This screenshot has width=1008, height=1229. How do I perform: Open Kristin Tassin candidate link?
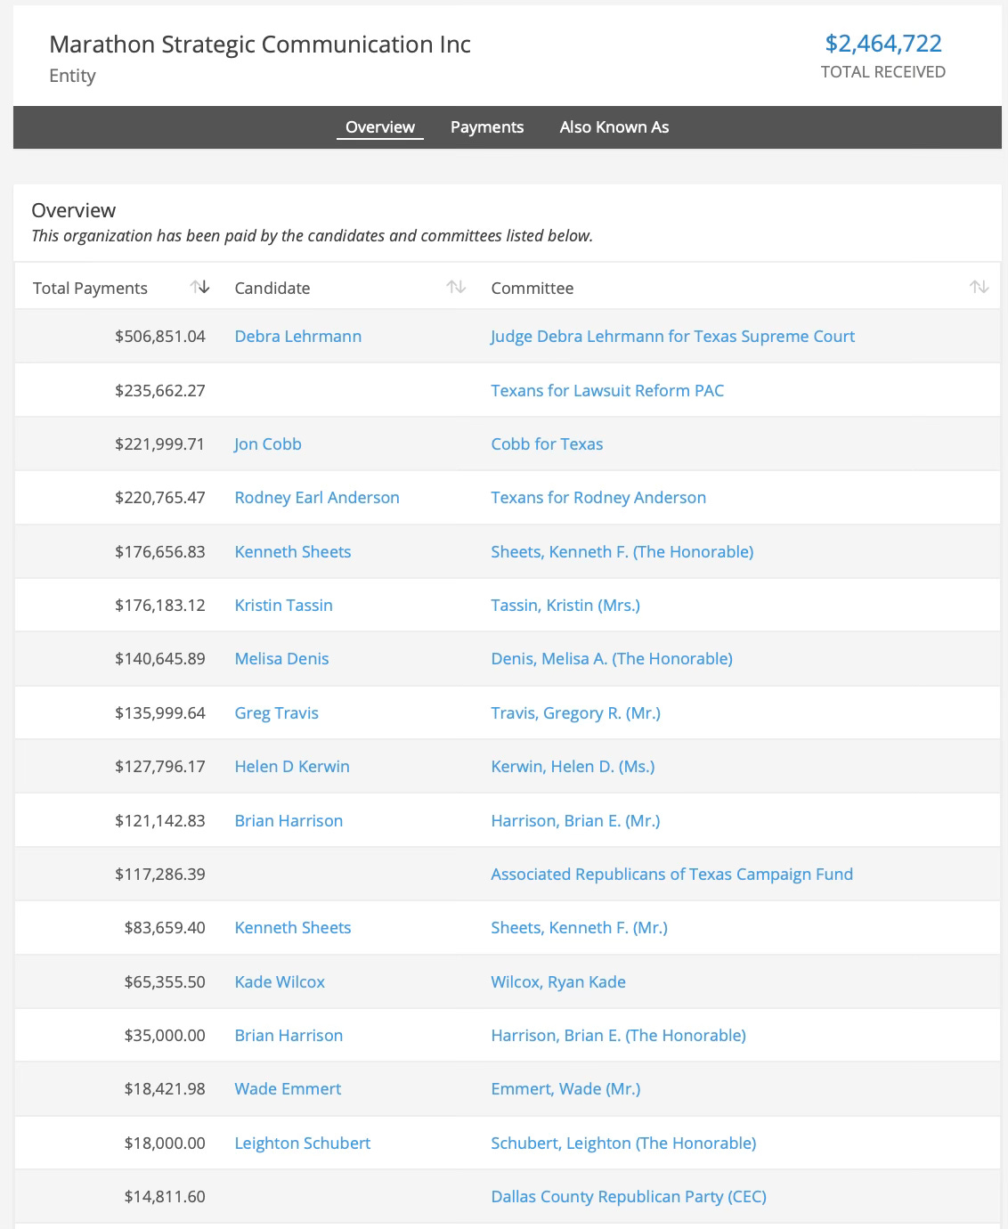(x=284, y=605)
